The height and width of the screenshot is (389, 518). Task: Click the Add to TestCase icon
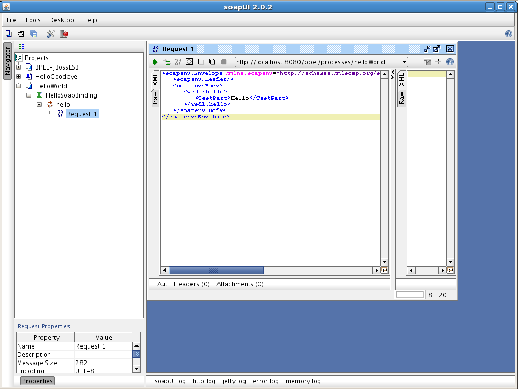pos(167,62)
